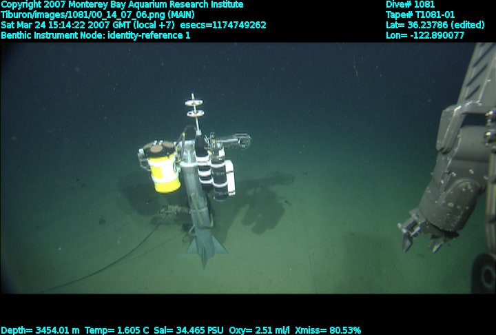Image resolution: width=496 pixels, height=335 pixels.
Task: Click the image path Tiburon/images/1081/00_14_07_06.png (MAIN)
Action: tap(97, 15)
